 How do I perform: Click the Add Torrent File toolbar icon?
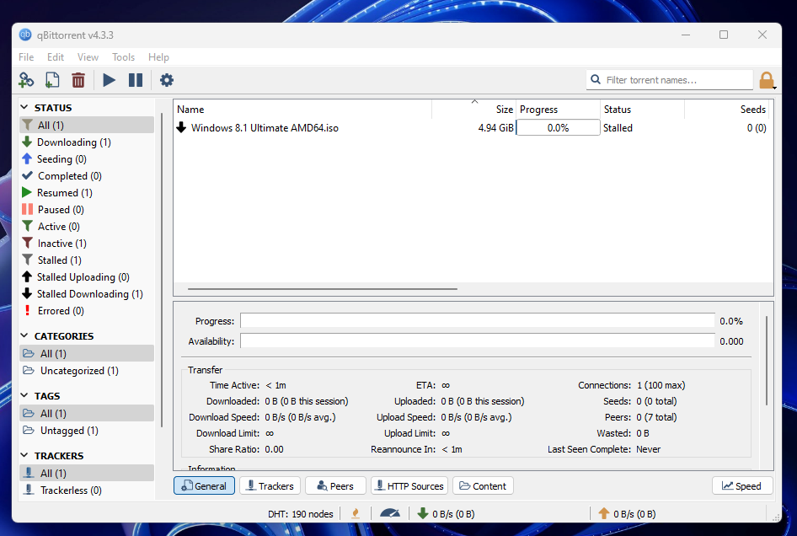[52, 80]
